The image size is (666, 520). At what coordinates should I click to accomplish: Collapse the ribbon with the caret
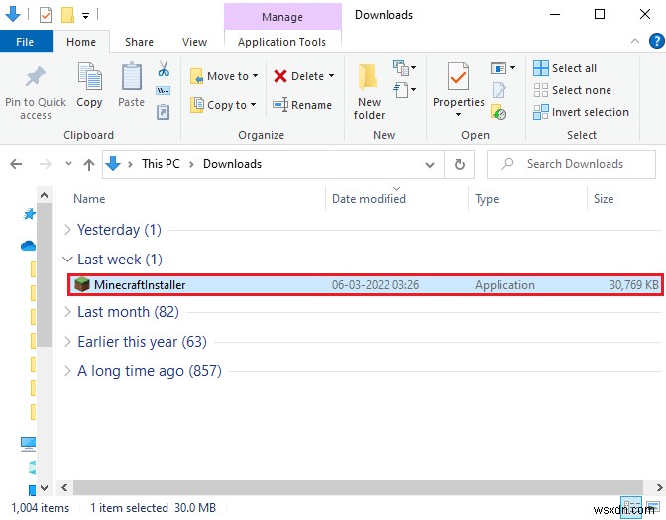(635, 42)
